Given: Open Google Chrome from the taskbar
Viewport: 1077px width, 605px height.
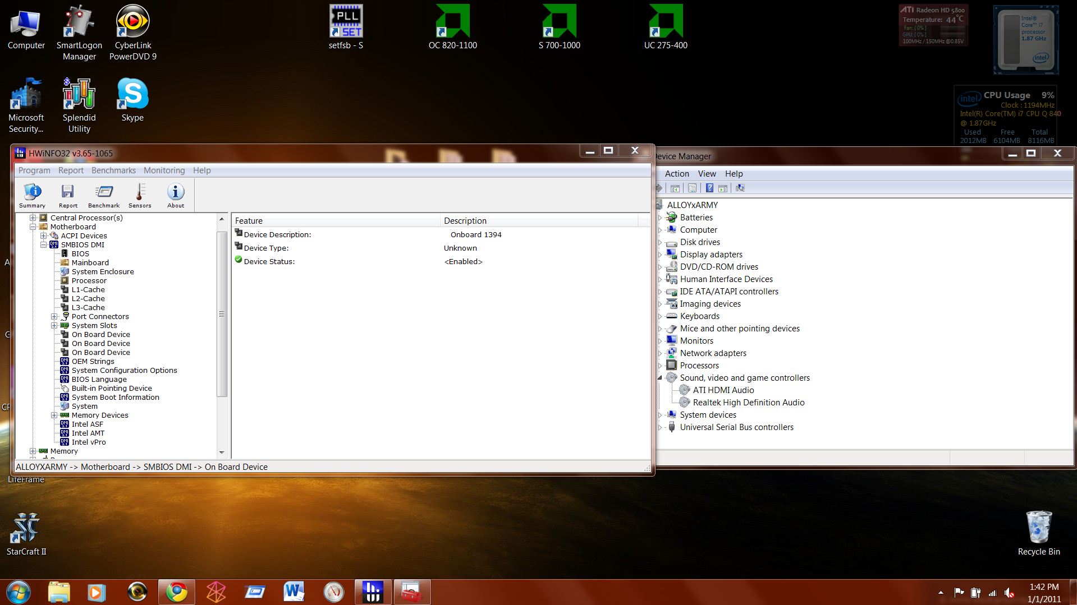Looking at the screenshot, I should coord(176,592).
